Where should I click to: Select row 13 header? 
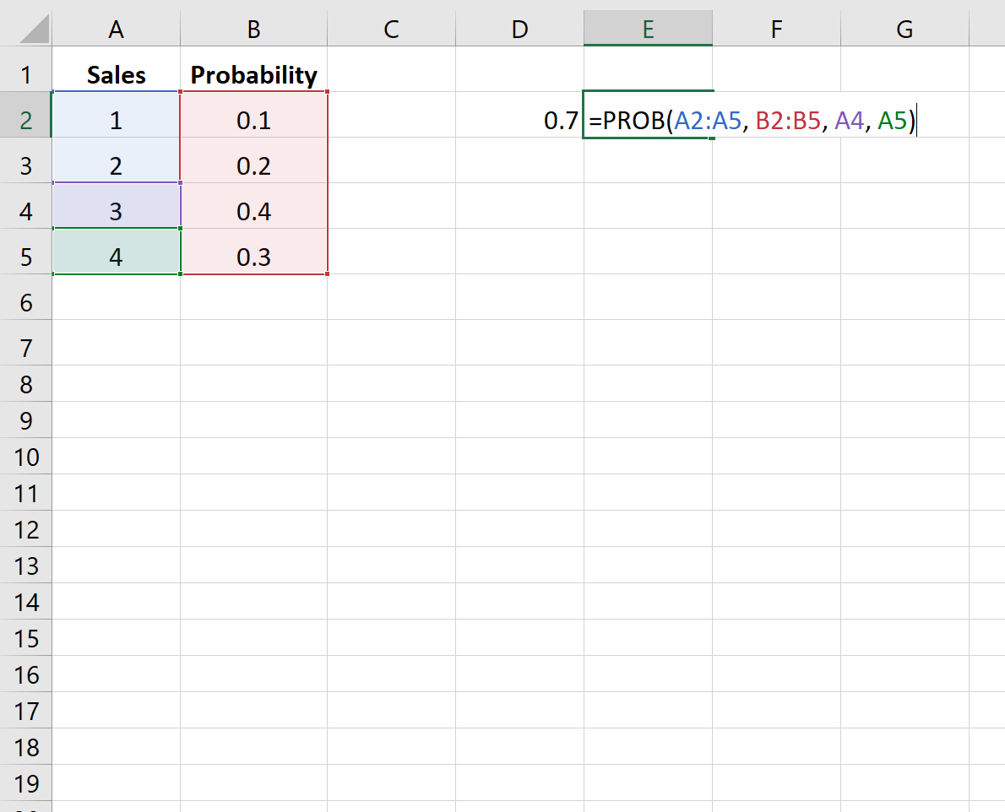25,566
